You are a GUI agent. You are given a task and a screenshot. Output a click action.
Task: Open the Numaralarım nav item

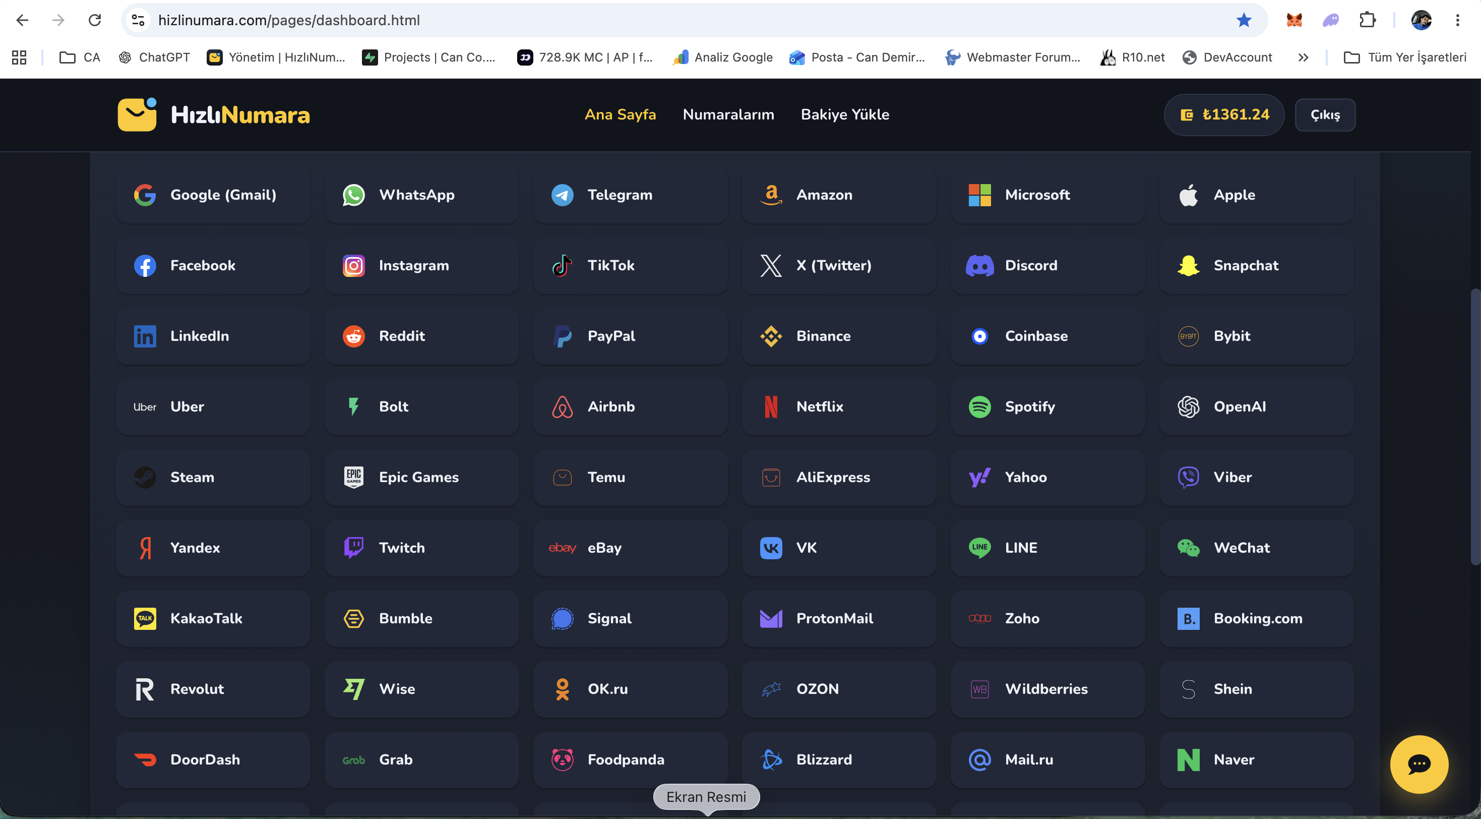(728, 114)
